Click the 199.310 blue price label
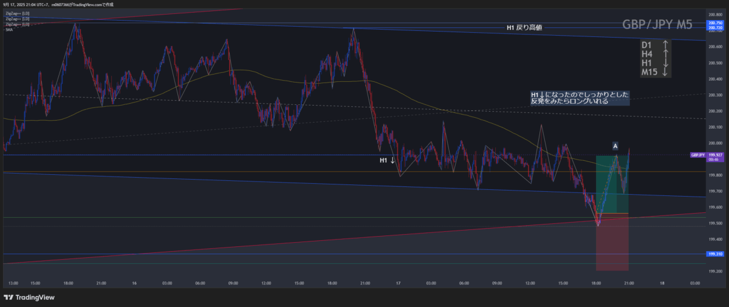The image size is (729, 307). pyautogui.click(x=714, y=254)
